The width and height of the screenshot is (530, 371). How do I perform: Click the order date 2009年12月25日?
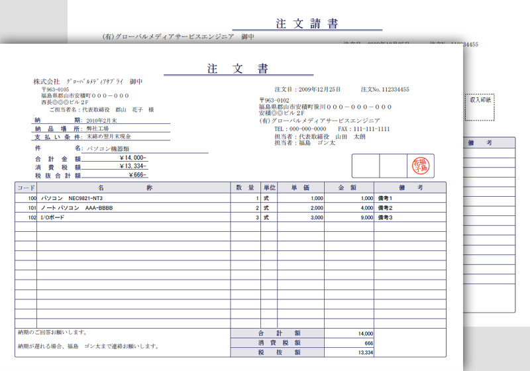click(x=319, y=89)
